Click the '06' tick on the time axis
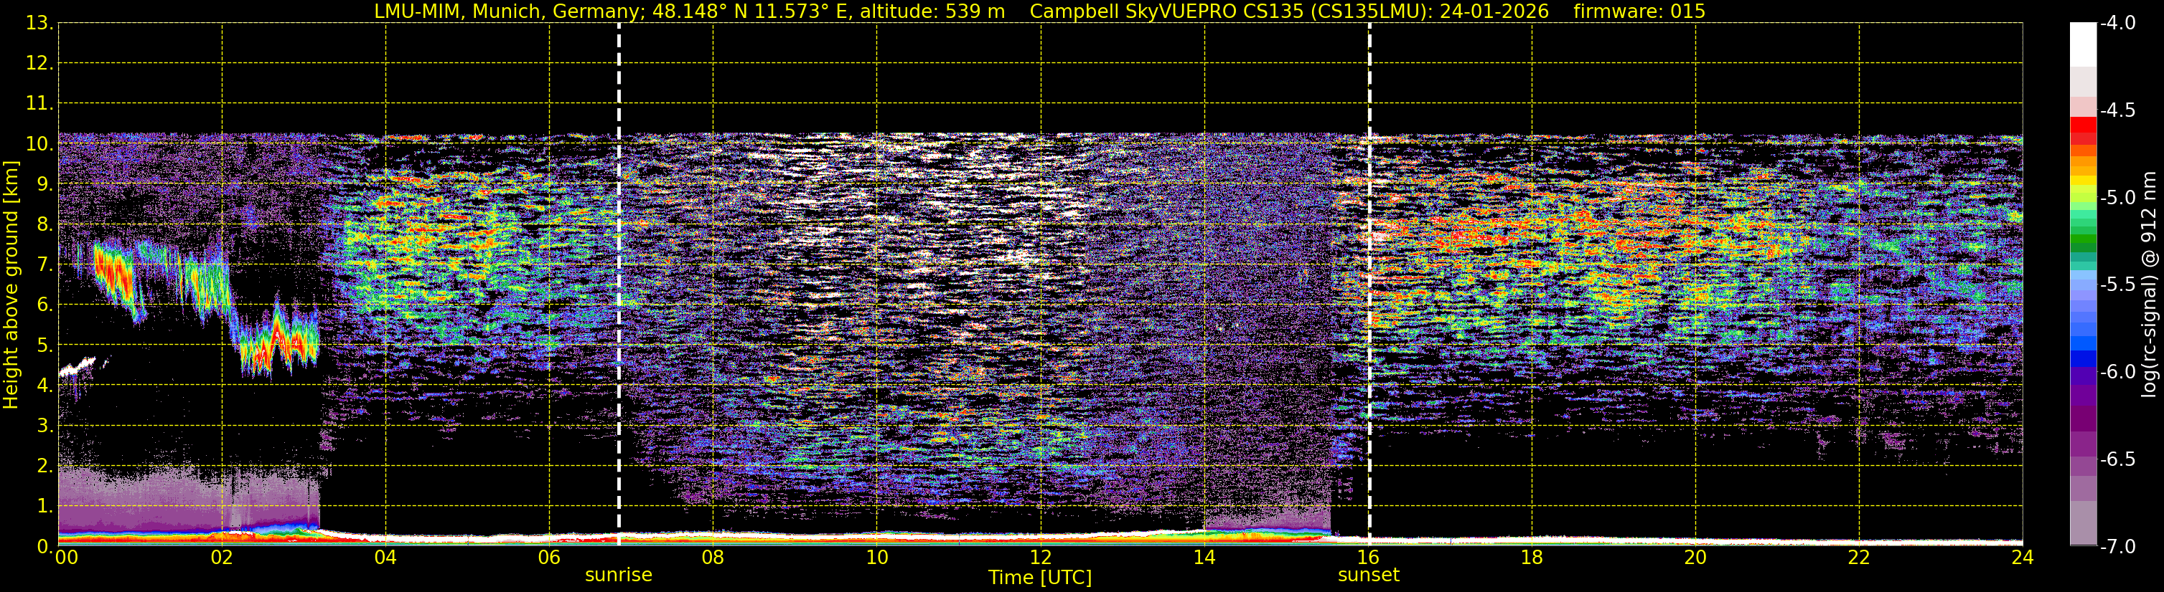This screenshot has width=2164, height=592. 549,558
